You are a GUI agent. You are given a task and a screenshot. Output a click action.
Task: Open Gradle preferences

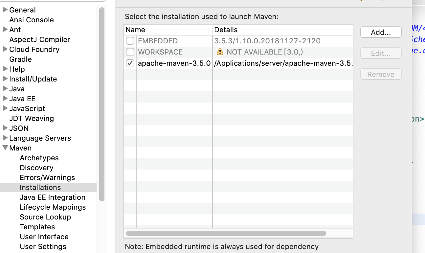point(21,59)
